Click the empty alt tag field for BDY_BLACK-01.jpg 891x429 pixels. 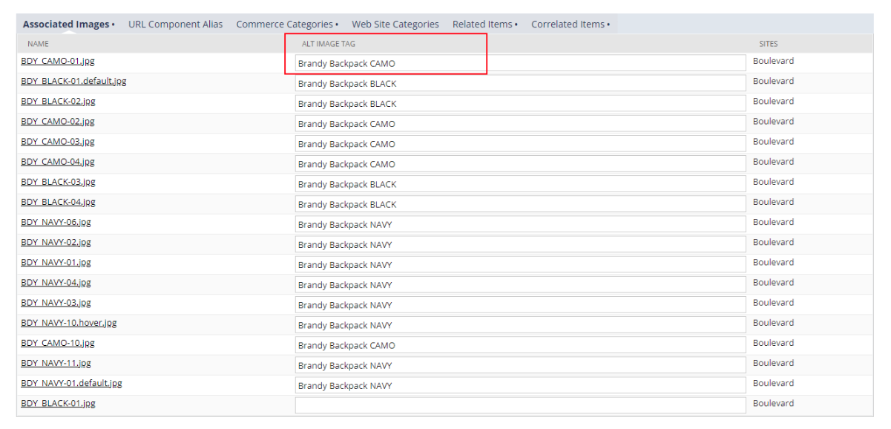519,405
